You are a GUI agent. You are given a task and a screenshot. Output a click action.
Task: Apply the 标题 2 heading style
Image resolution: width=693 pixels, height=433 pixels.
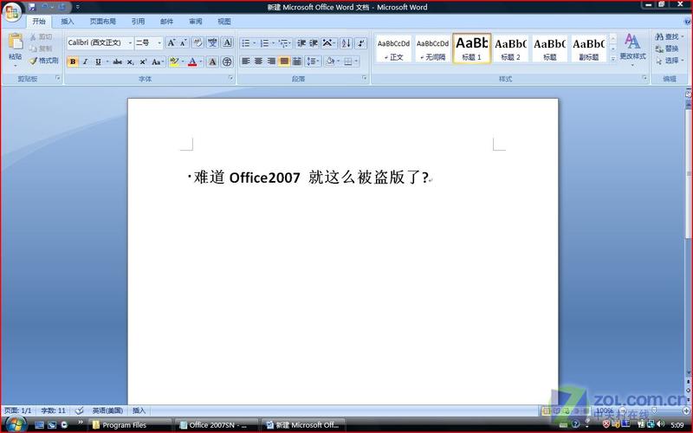pos(510,48)
